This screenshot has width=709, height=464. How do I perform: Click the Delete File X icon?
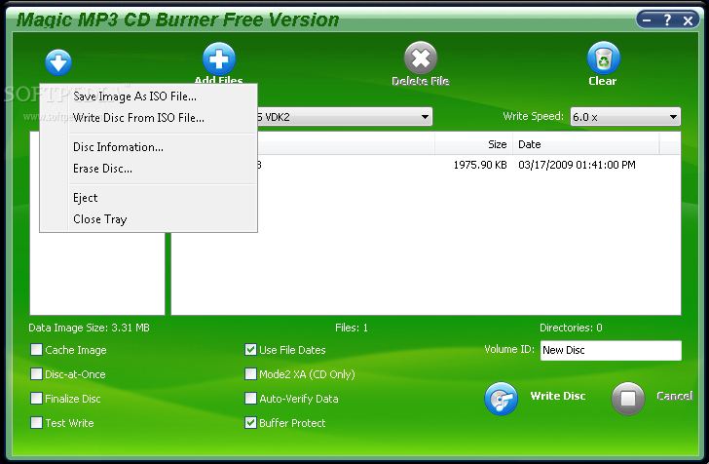pos(421,58)
